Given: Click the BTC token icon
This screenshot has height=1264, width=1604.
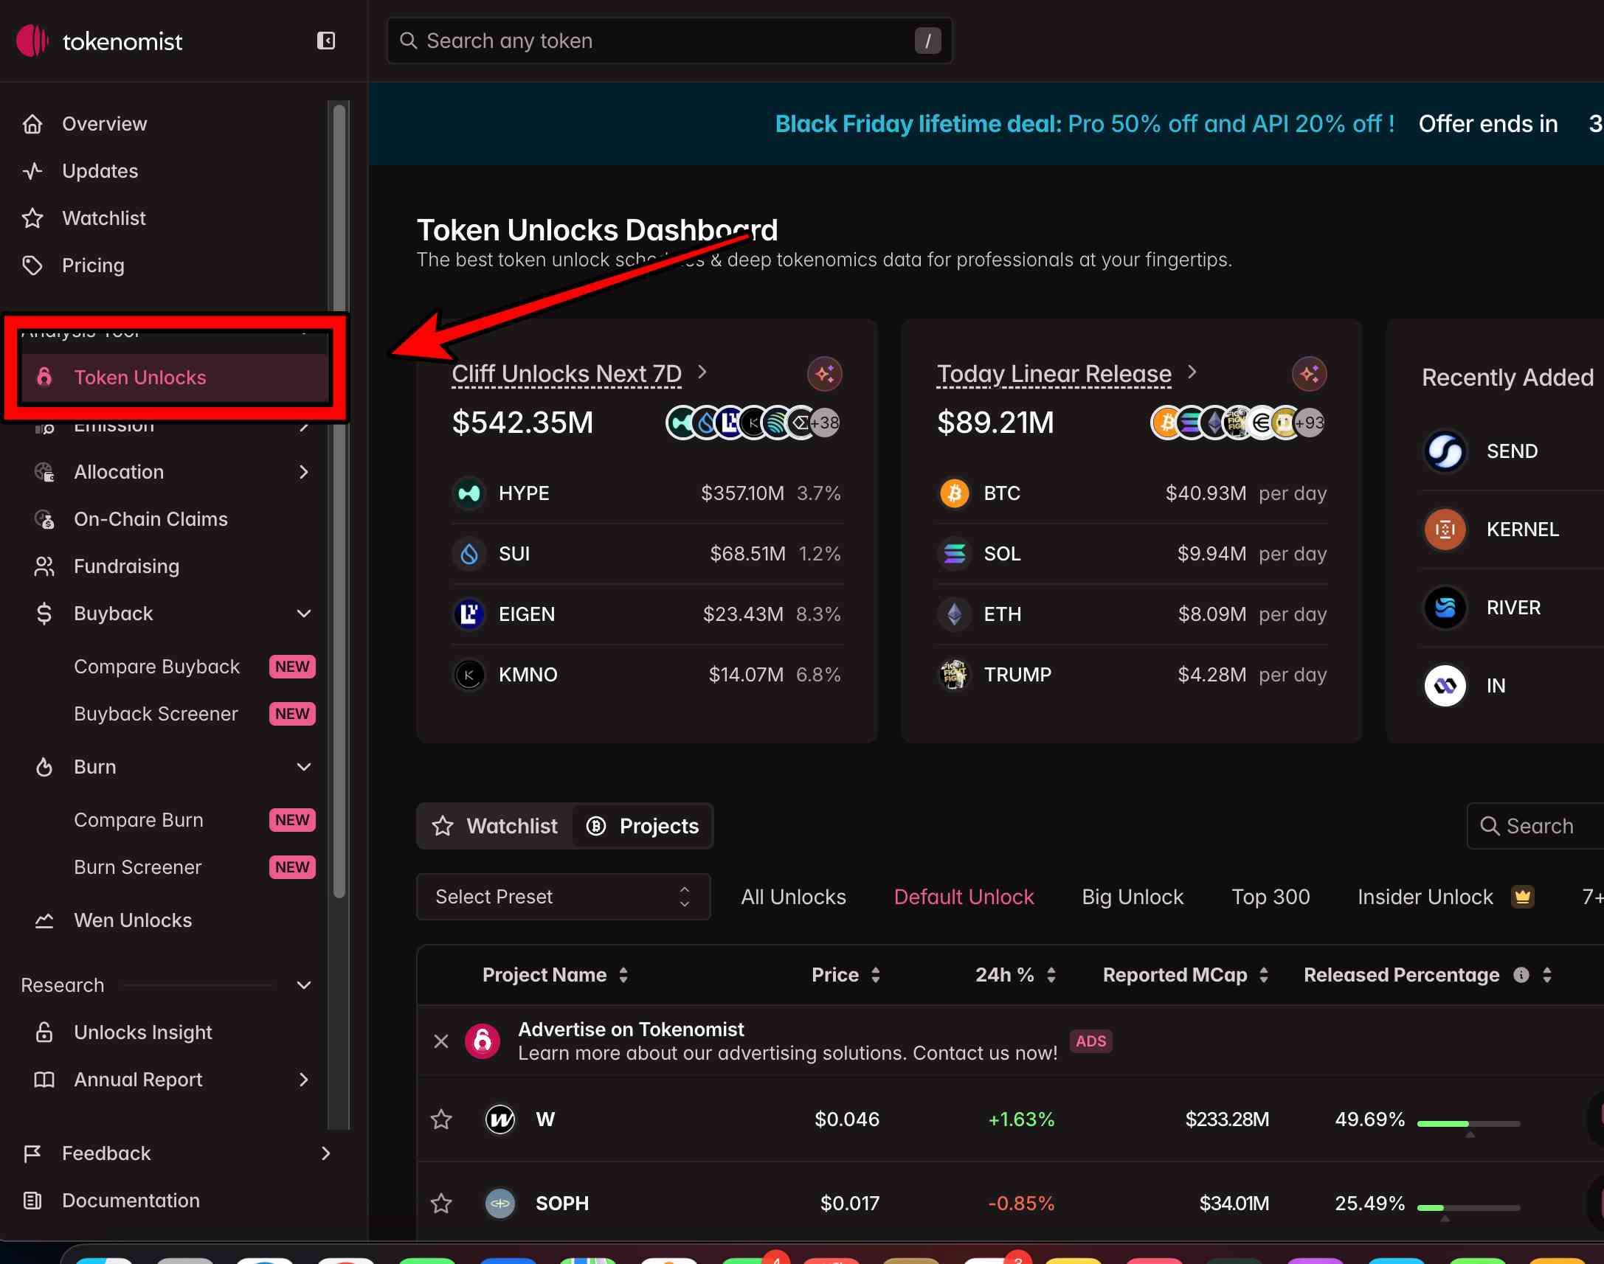Looking at the screenshot, I should [954, 493].
